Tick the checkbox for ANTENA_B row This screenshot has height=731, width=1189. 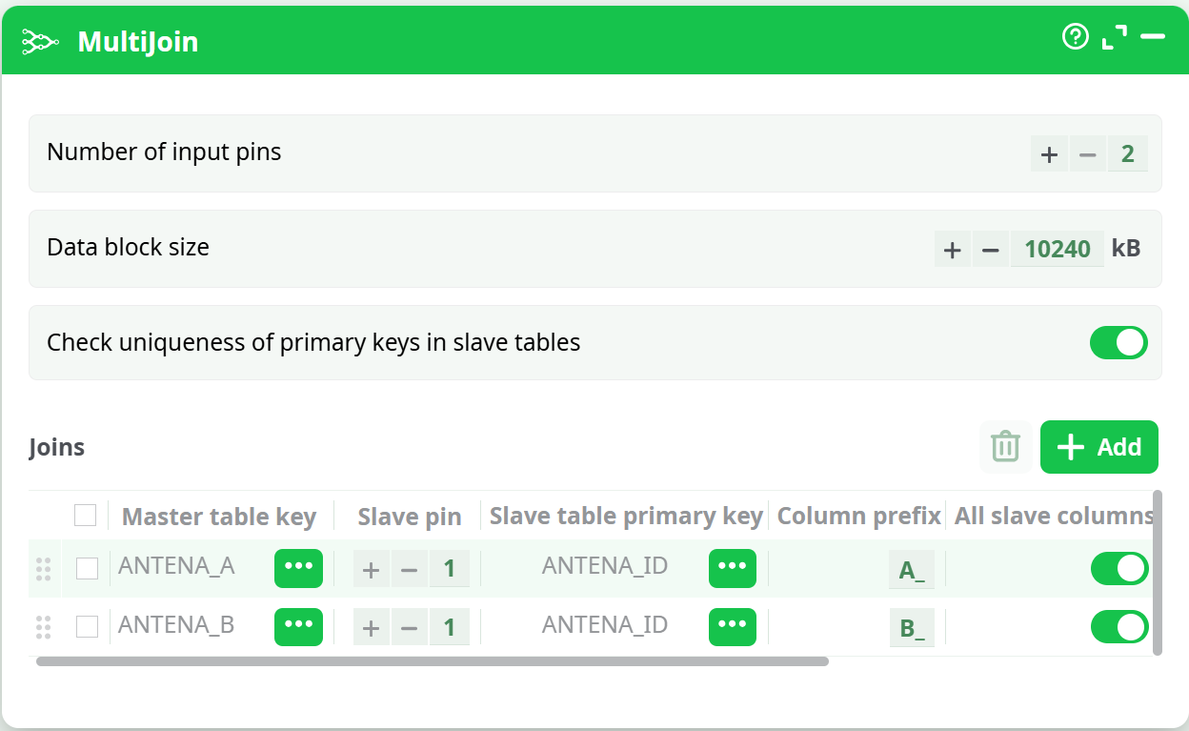click(88, 626)
